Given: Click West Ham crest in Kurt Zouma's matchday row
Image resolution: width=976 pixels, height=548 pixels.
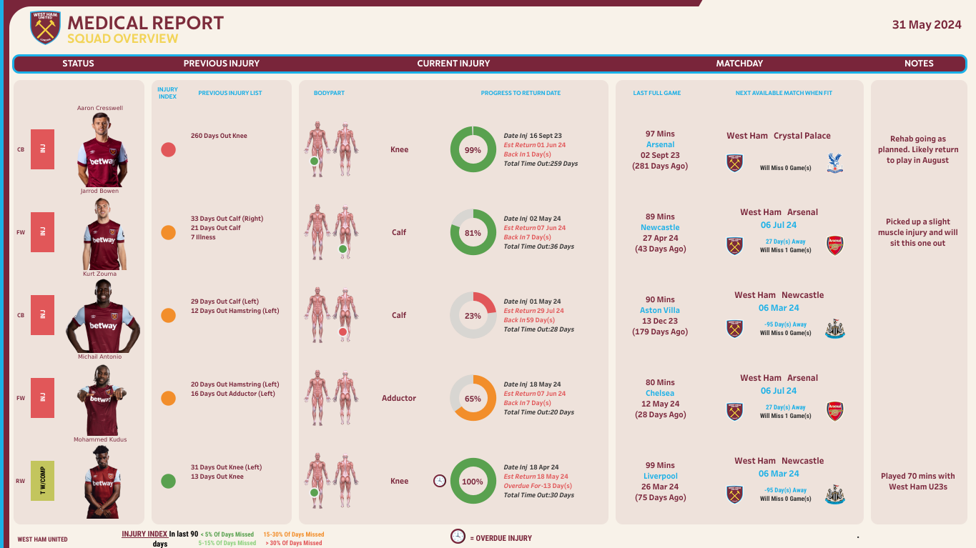Looking at the screenshot, I should (x=734, y=329).
